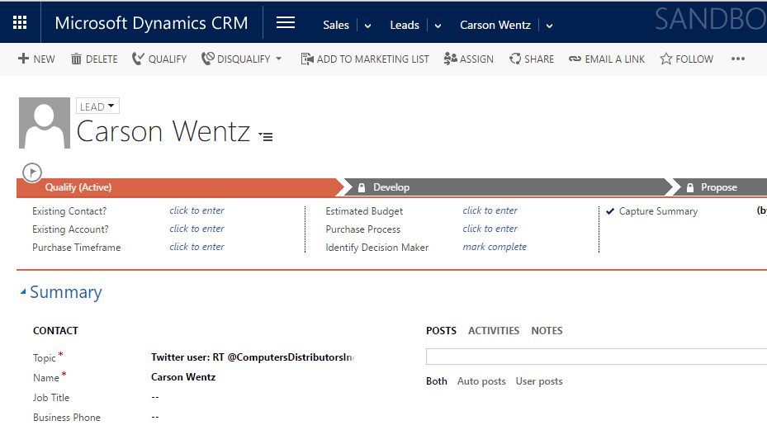The height and width of the screenshot is (430, 767).
Task: Click the FOLLOW star icon
Action: tap(665, 59)
